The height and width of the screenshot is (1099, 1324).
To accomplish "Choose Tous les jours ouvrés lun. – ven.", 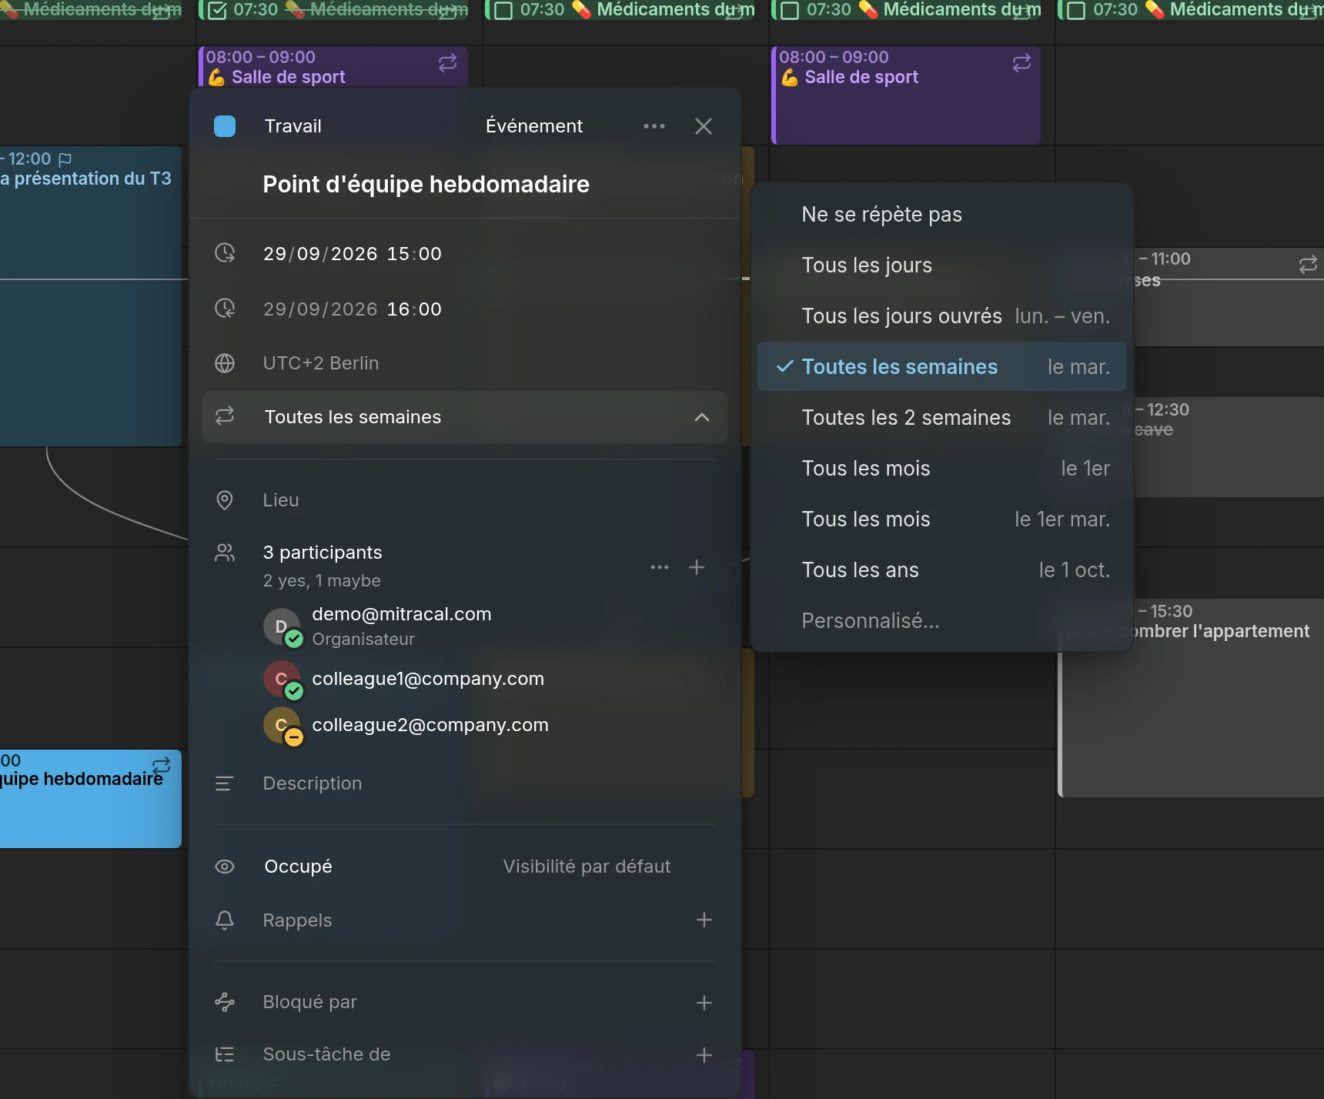I will [x=942, y=316].
